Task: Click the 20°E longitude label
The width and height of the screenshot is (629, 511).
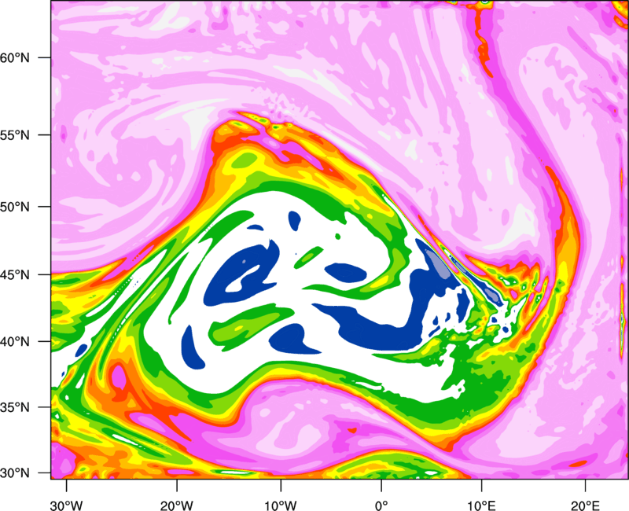Action: (585, 505)
